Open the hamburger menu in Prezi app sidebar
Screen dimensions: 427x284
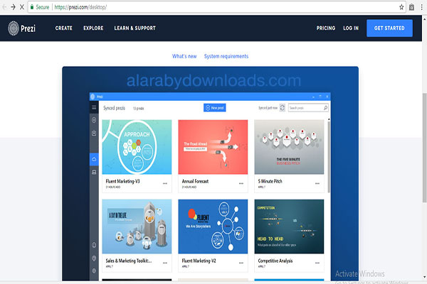tap(94, 107)
